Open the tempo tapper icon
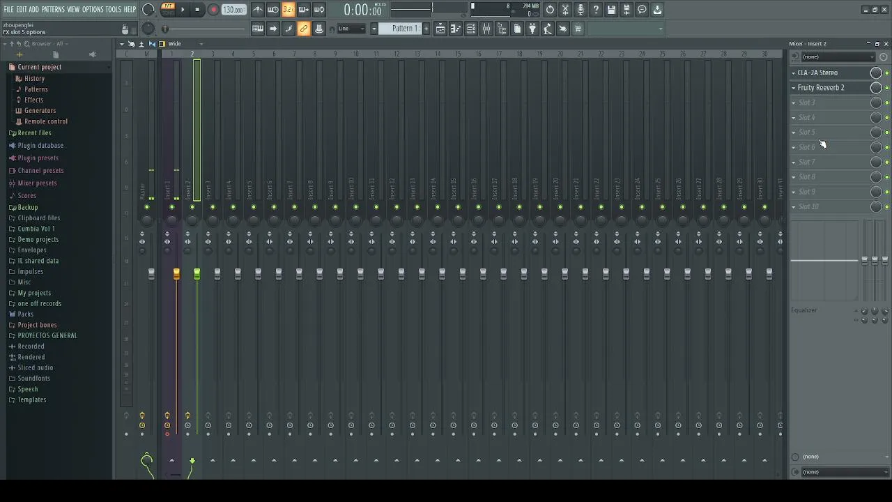Viewport: 892px width, 502px height. (548, 29)
